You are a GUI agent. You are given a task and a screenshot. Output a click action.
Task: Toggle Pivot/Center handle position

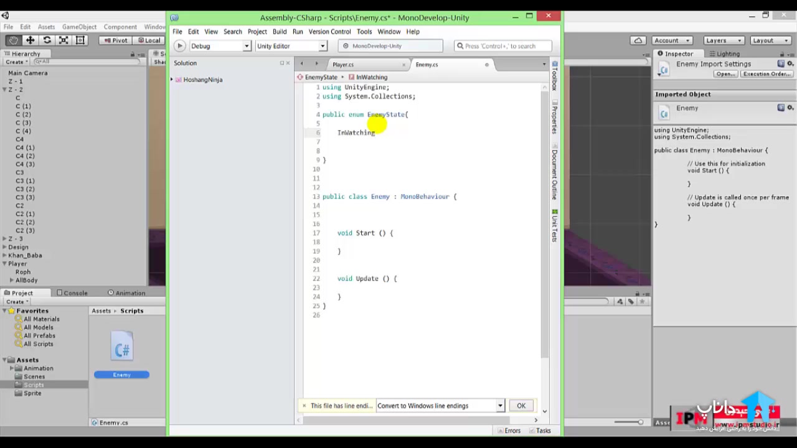click(115, 40)
